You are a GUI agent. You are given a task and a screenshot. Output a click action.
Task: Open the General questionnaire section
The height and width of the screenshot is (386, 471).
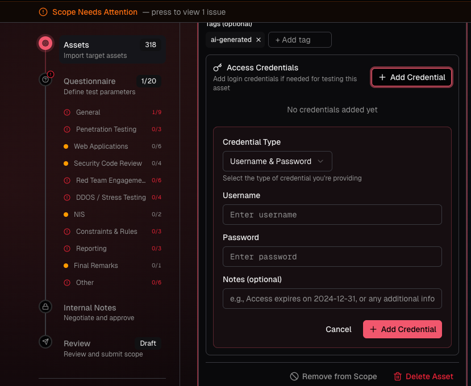88,112
